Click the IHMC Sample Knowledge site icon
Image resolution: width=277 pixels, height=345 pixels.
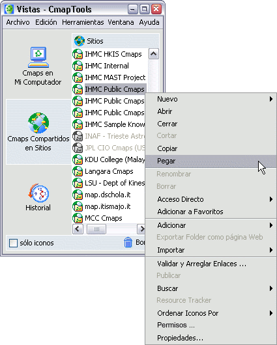(x=78, y=124)
